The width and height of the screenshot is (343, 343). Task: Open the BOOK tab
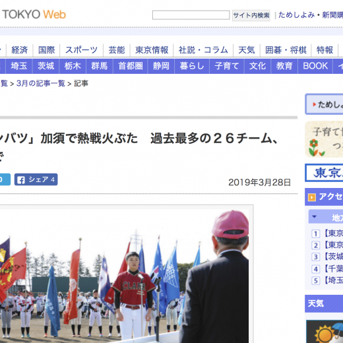coord(315,66)
